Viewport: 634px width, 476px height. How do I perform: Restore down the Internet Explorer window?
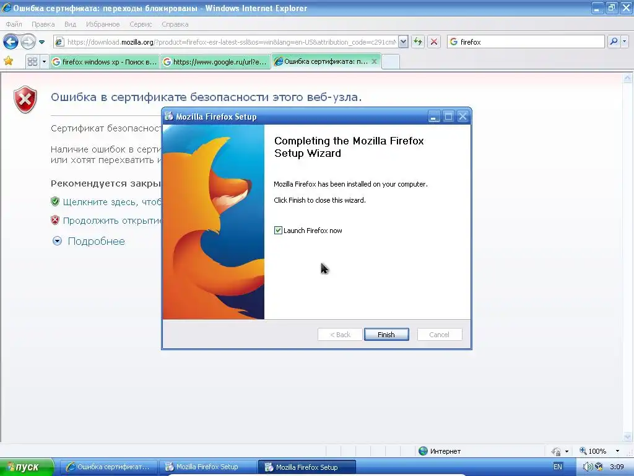point(611,7)
